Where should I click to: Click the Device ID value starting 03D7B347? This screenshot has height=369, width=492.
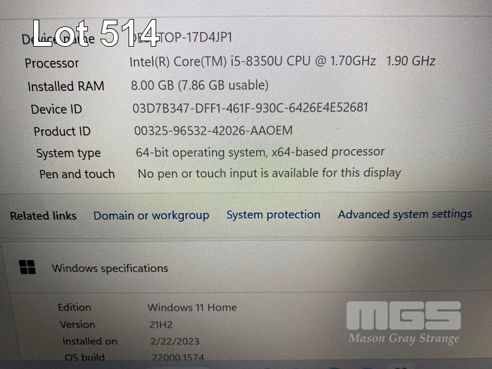[250, 108]
